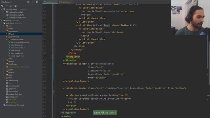Click the 'Profile' text line in code
Screen dimensions: 210x118
tap(86, 15)
